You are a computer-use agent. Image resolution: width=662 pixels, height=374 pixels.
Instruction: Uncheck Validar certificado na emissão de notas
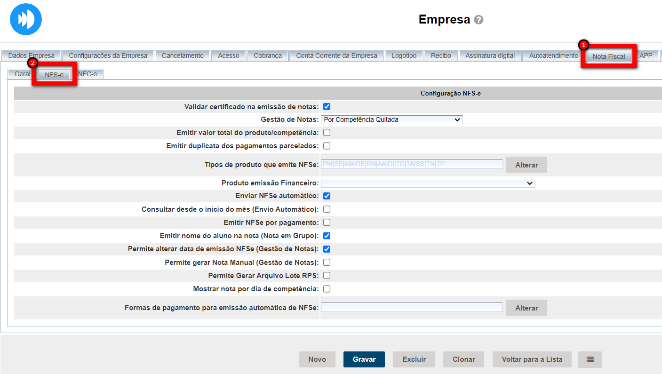tap(327, 107)
